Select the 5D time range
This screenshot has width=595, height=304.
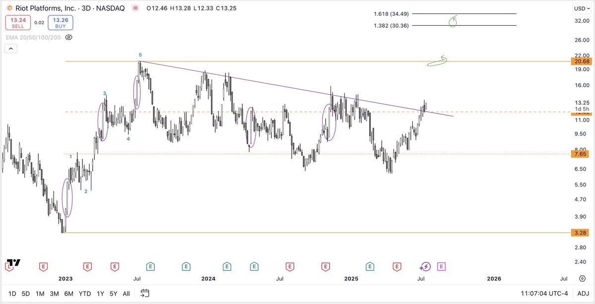point(25,294)
